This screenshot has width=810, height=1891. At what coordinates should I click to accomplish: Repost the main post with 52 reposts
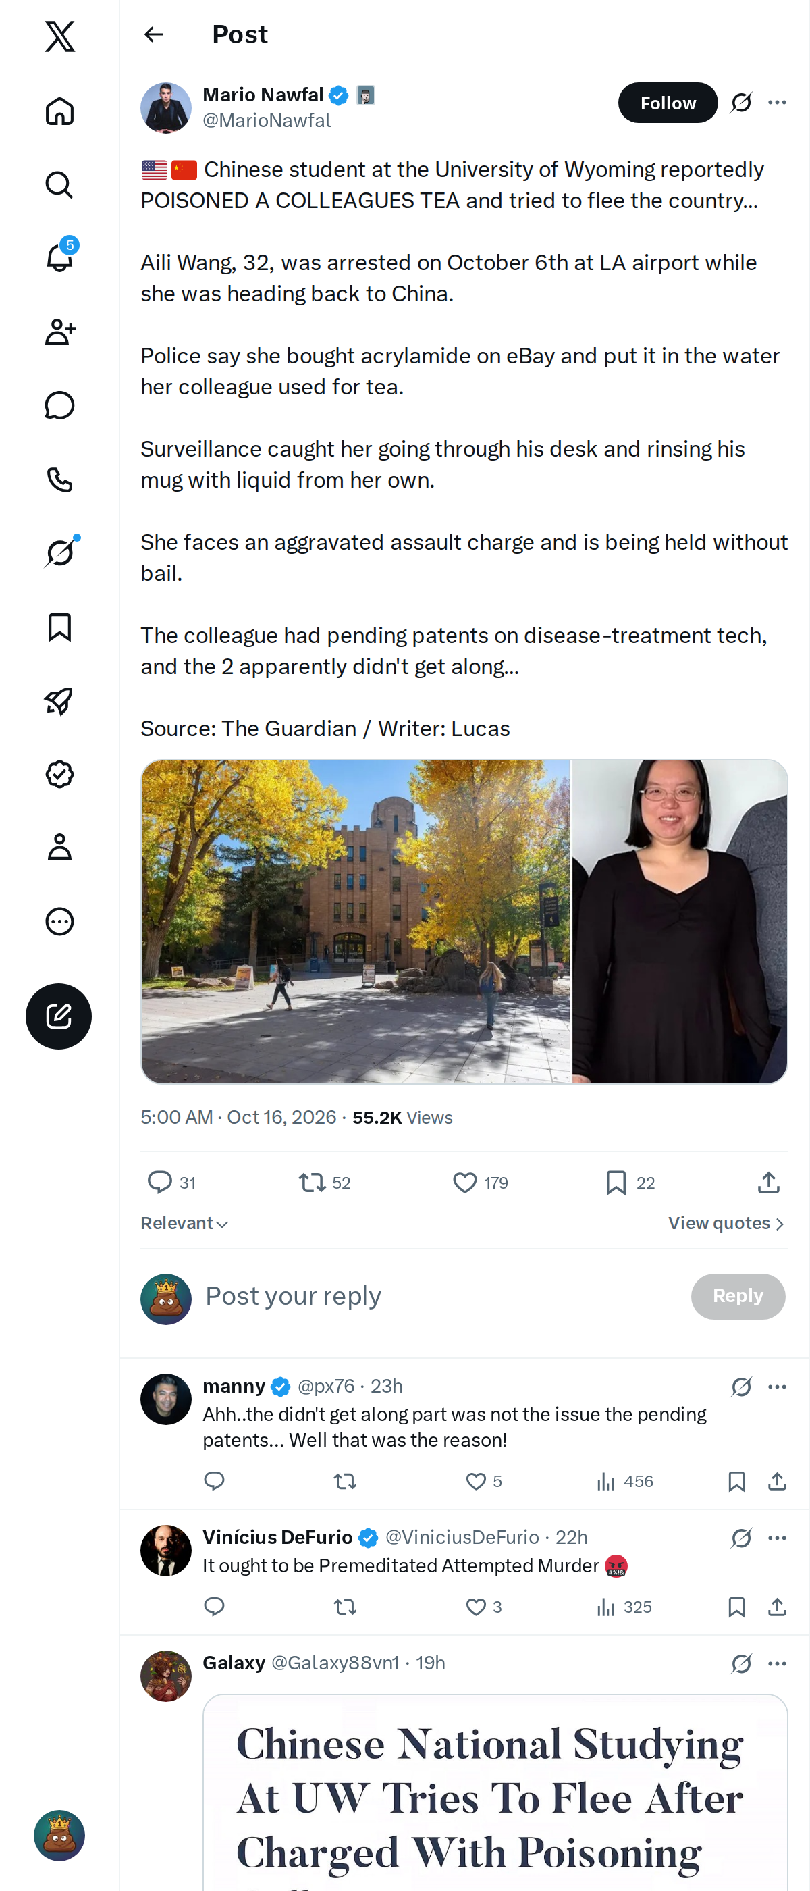tap(324, 1182)
